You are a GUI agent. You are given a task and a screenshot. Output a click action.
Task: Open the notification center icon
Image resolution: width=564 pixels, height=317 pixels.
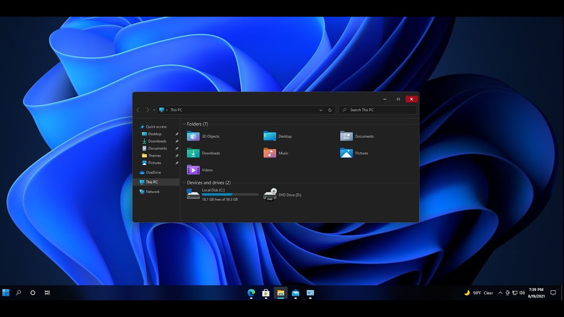[553, 293]
